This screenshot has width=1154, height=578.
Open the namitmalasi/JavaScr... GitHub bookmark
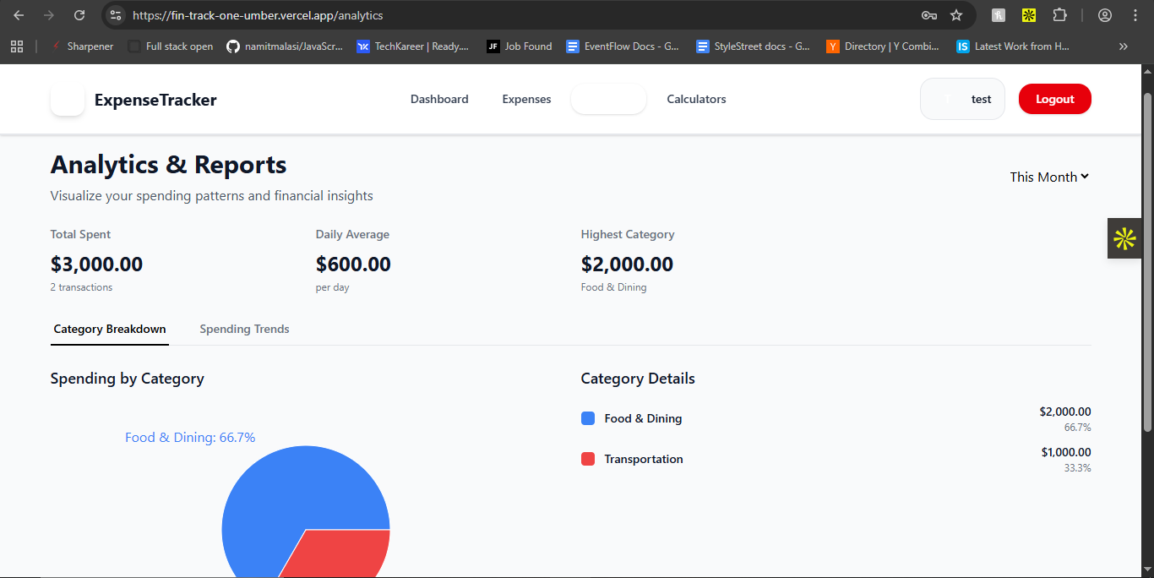pyautogui.click(x=286, y=46)
